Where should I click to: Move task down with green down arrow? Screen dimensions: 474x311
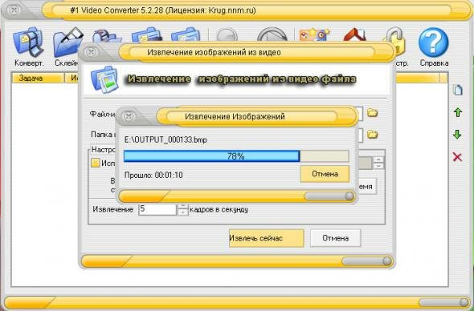pyautogui.click(x=457, y=134)
